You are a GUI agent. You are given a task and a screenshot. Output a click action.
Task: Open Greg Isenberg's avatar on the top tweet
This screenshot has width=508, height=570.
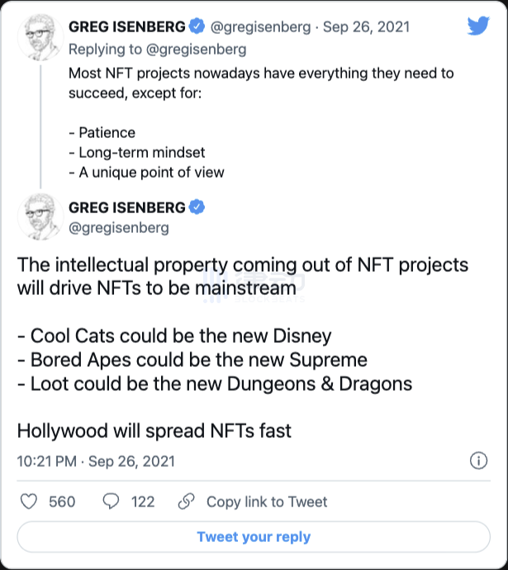point(40,37)
